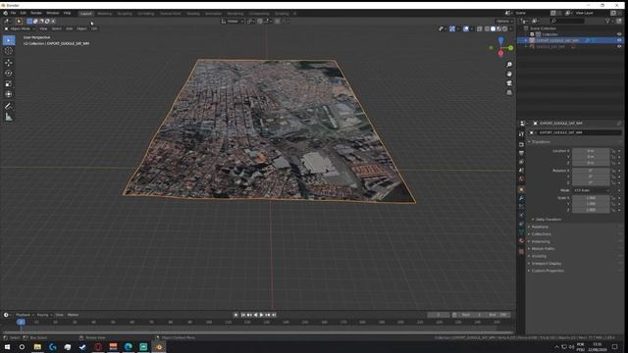
Task: Switch perspective/orthographic grid gizmo
Action: pyautogui.click(x=509, y=92)
